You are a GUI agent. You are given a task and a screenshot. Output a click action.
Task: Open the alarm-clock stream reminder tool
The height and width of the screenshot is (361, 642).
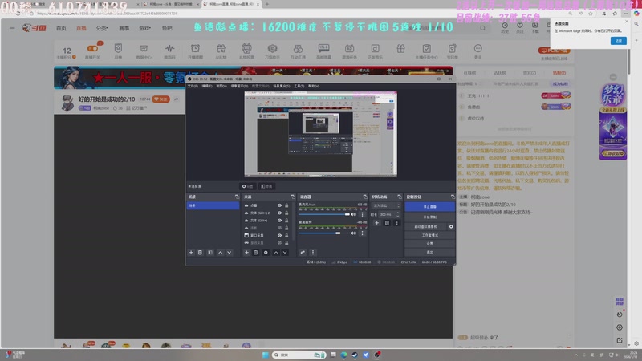(195, 51)
